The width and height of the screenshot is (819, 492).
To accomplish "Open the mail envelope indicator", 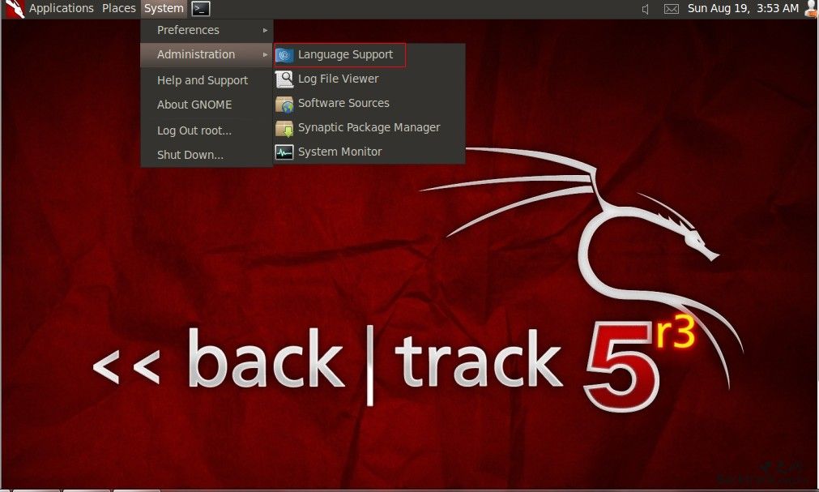I will [671, 8].
